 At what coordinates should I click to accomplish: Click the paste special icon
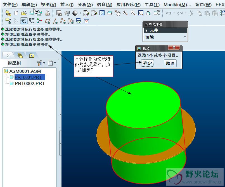[x=215, y=13]
